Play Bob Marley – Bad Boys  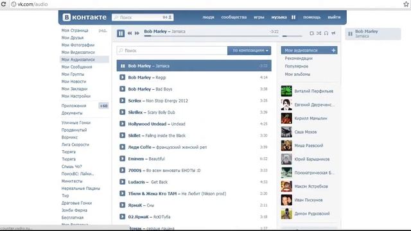pos(122,89)
